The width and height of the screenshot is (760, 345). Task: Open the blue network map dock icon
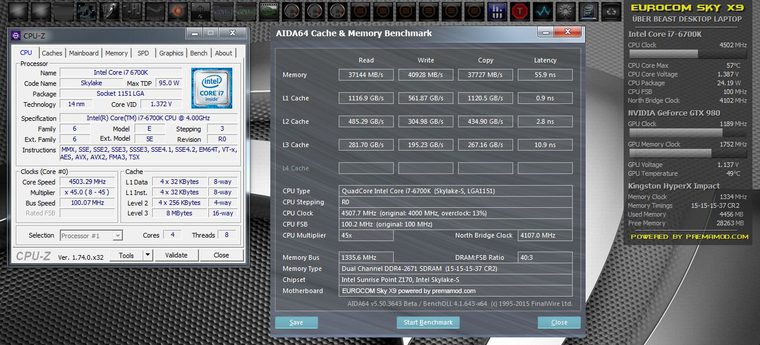86,11
